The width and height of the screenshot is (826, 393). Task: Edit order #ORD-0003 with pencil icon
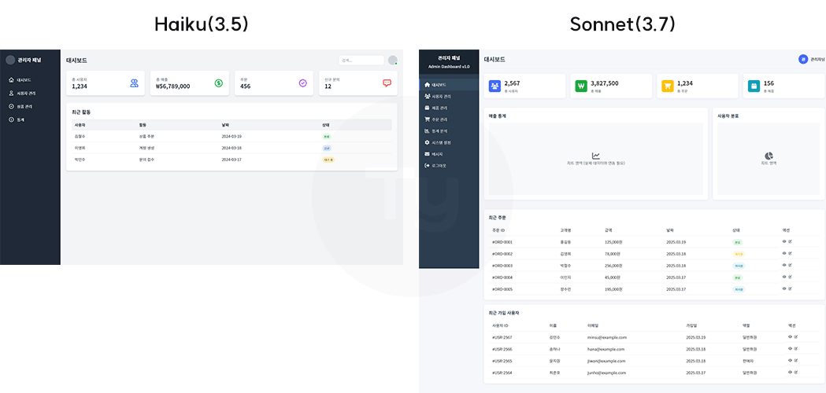791,265
